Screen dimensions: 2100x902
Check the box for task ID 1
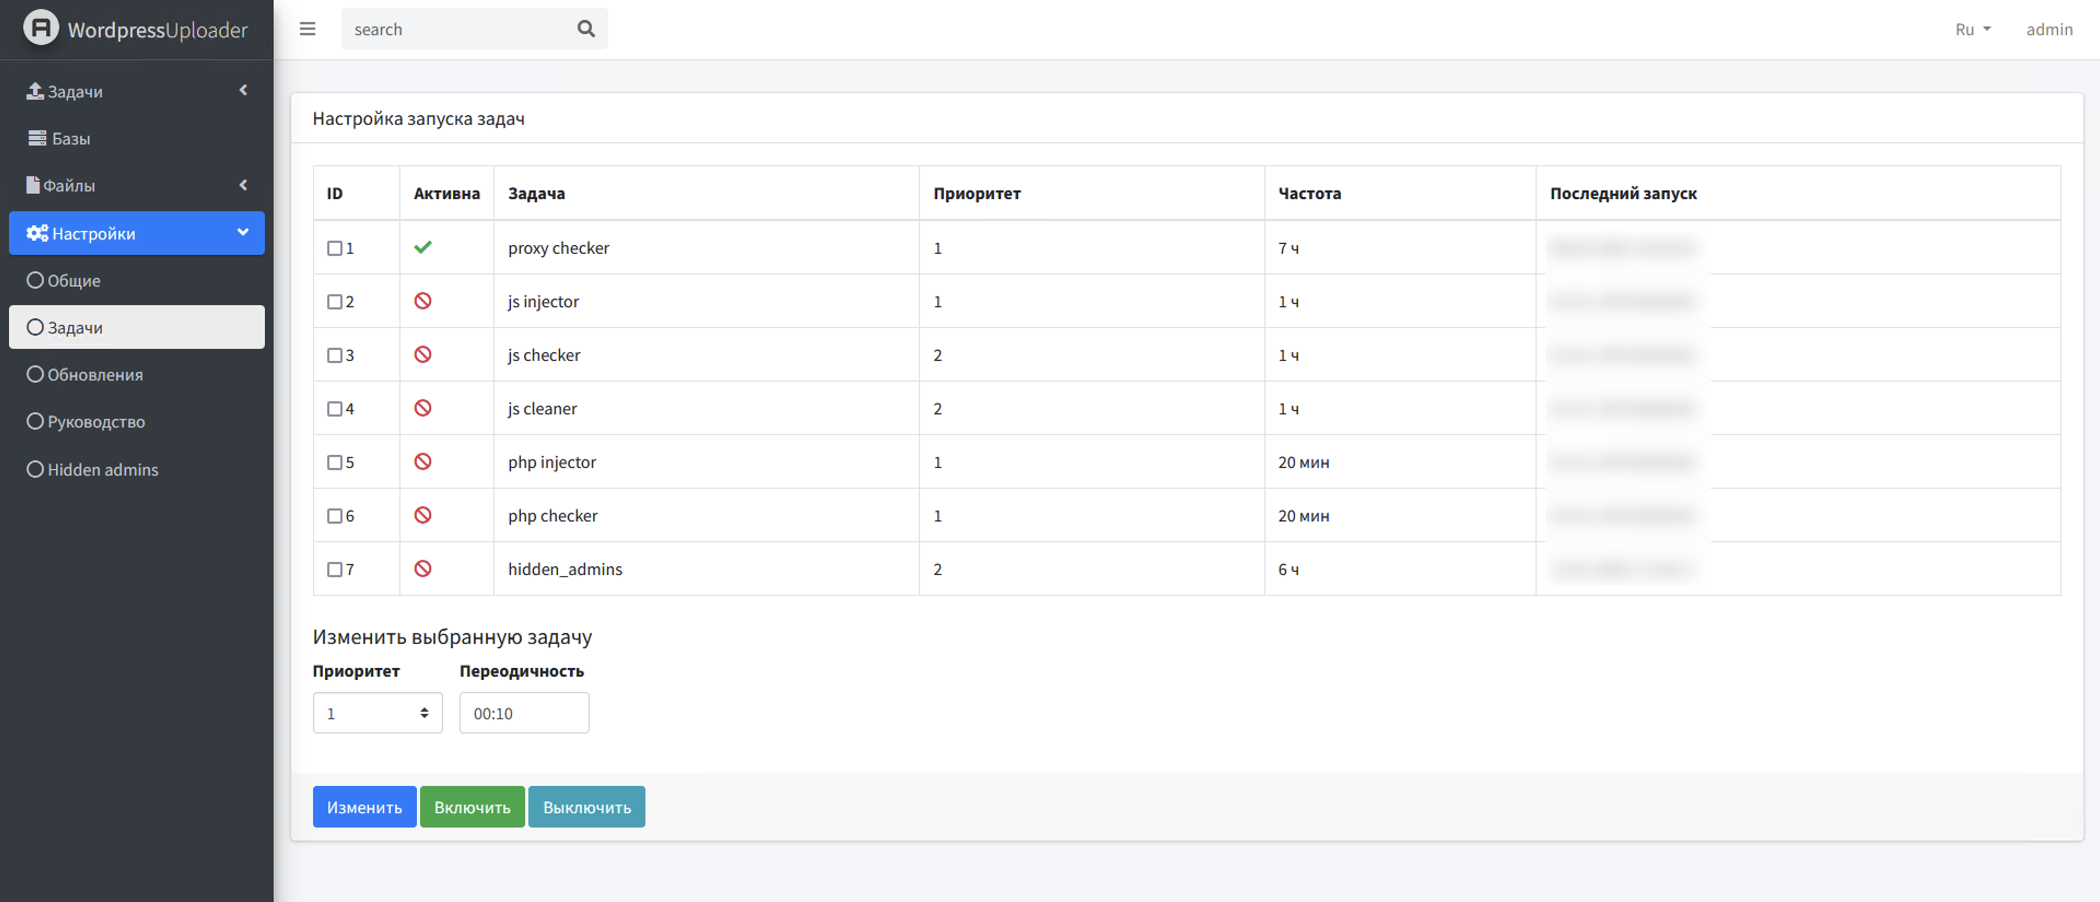334,248
